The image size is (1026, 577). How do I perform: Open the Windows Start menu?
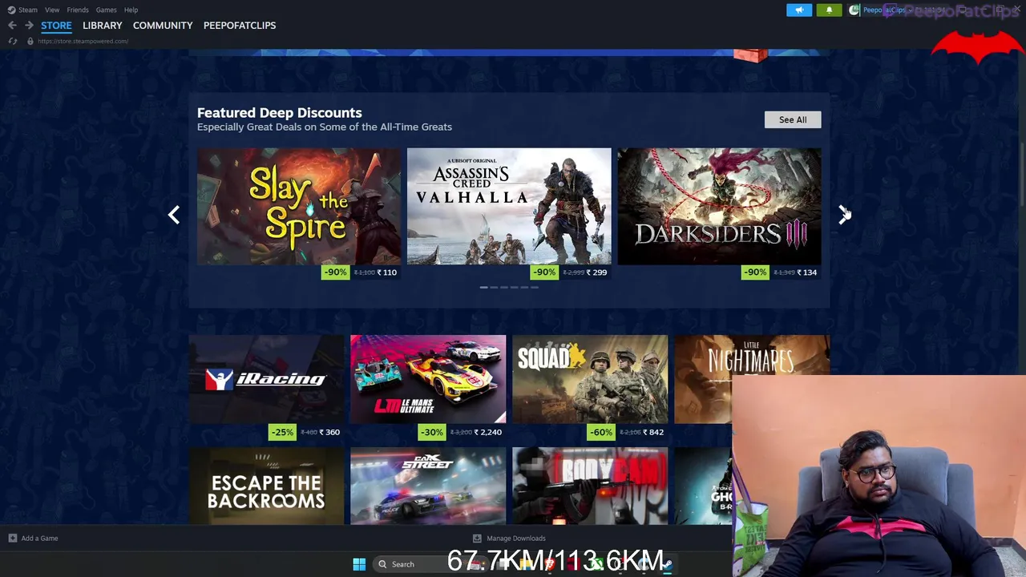(359, 564)
